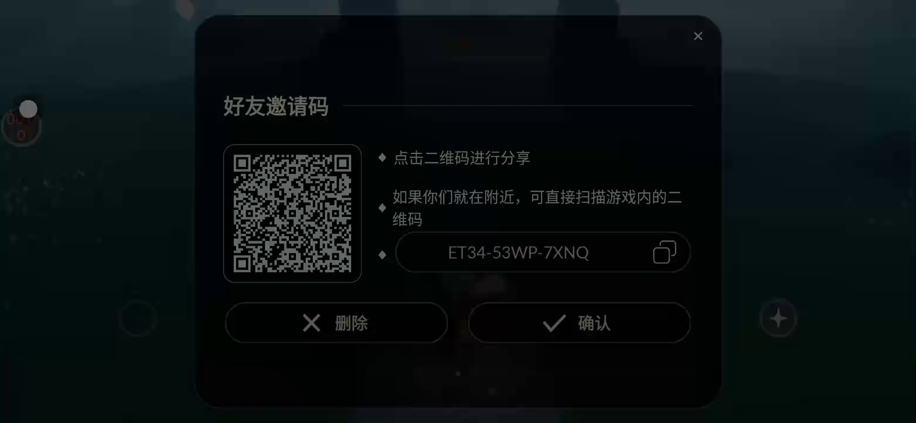Viewport: 916px width, 423px height.
Task: Tap the 如果你们就在附近 hint text
Action: (x=537, y=209)
